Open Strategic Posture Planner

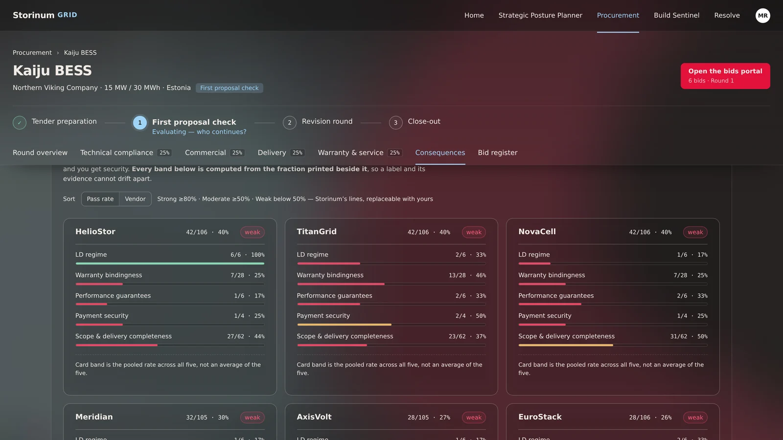(x=540, y=15)
